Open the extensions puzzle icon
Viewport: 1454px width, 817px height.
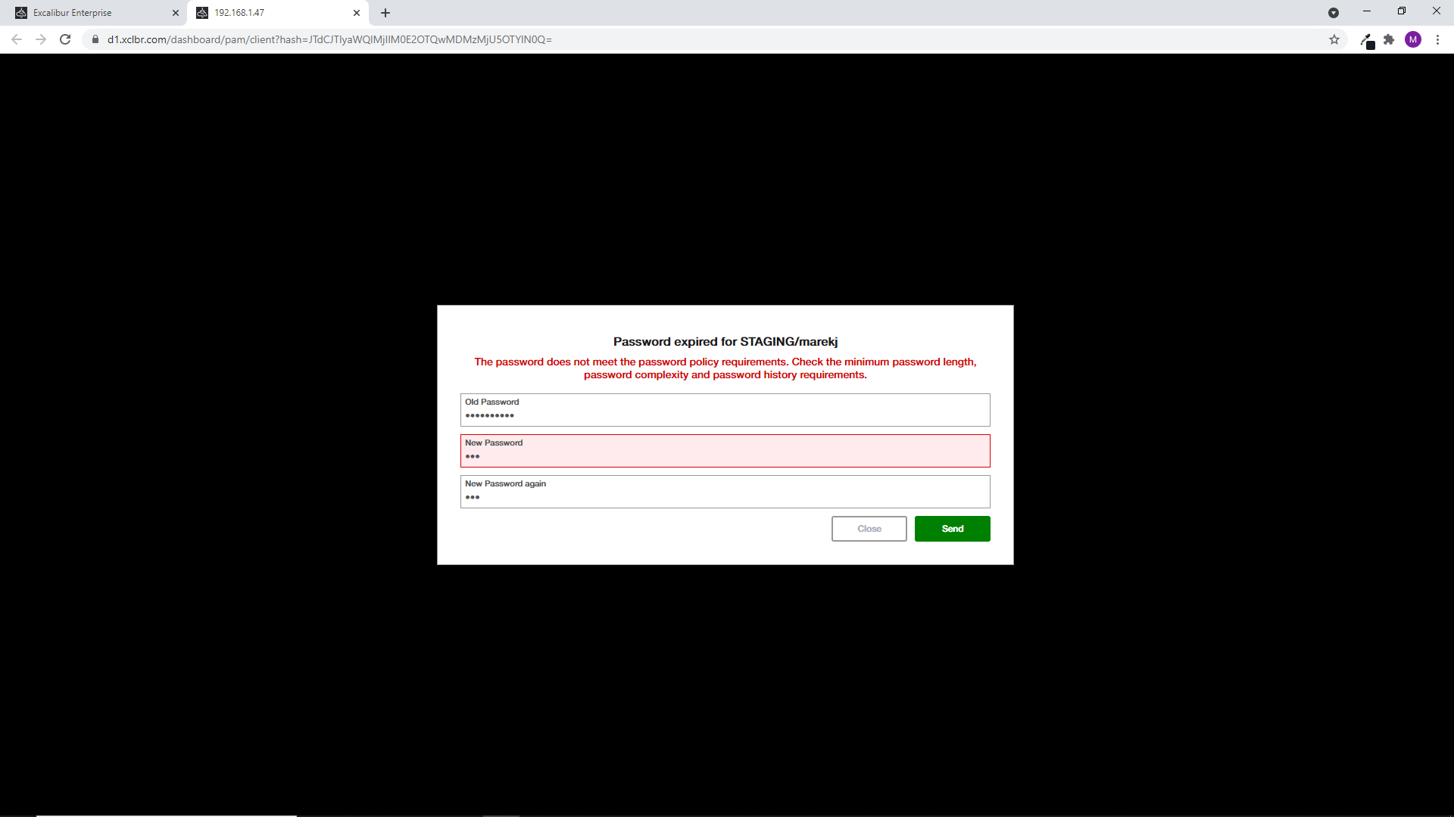pyautogui.click(x=1389, y=39)
